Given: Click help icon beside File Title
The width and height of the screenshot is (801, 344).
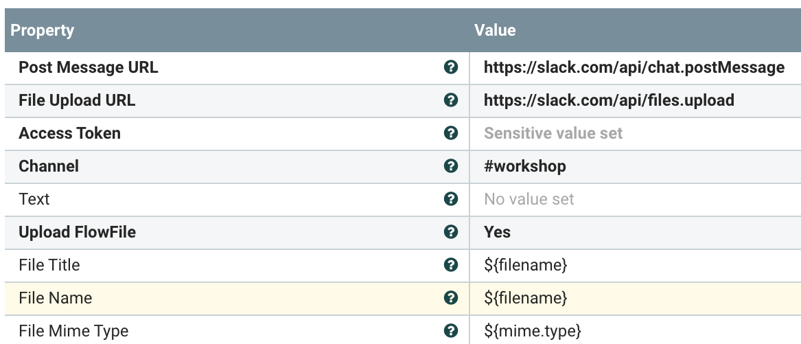Looking at the screenshot, I should 451,265.
